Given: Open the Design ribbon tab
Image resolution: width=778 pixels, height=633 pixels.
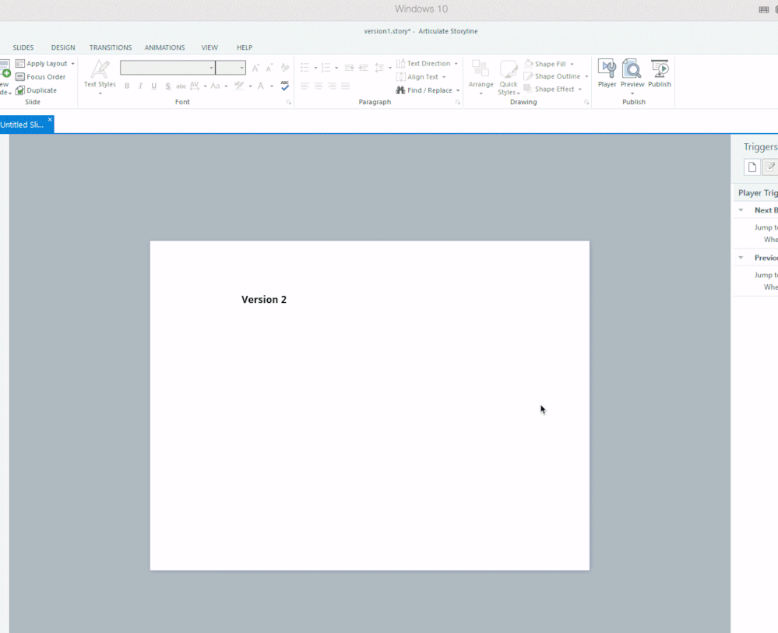Looking at the screenshot, I should 63,47.
